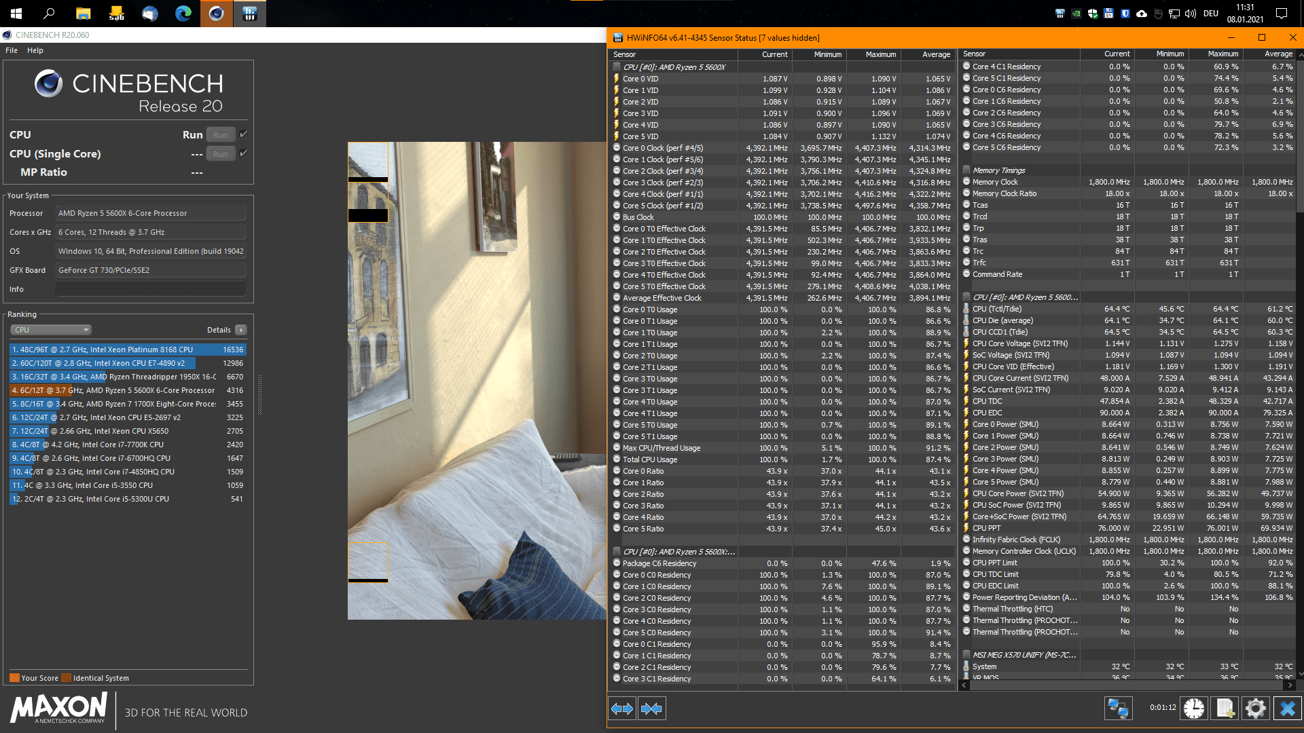
Task: Select CPU PPT power row
Action: click(1129, 528)
